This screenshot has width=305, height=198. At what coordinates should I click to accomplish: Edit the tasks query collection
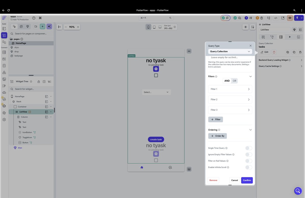click(265, 52)
